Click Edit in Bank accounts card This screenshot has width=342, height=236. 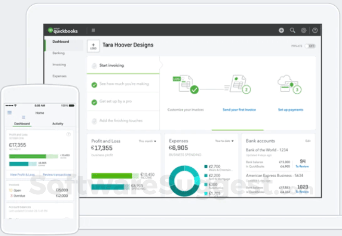click(308, 141)
